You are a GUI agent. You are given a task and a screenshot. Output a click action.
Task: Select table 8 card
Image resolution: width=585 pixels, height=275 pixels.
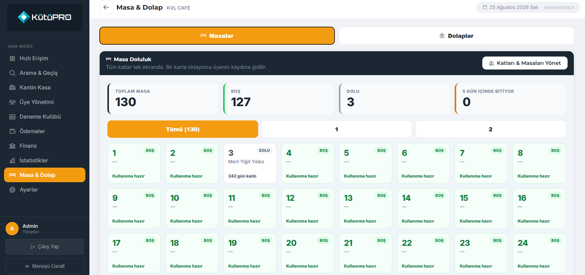point(539,163)
